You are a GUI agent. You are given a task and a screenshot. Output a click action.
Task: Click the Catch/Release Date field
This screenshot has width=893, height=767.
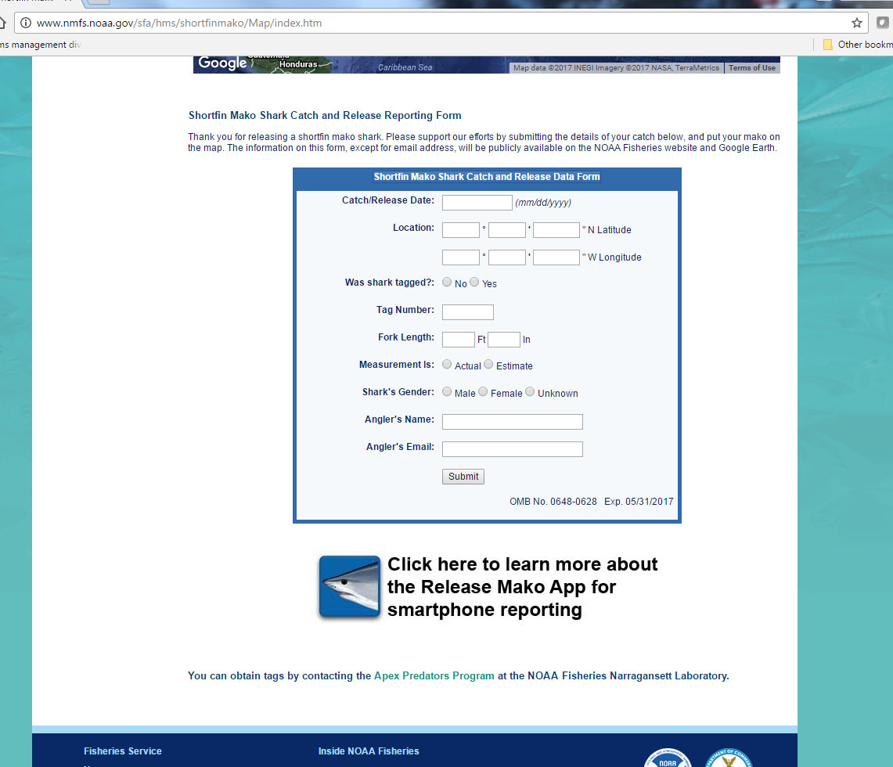(x=477, y=203)
